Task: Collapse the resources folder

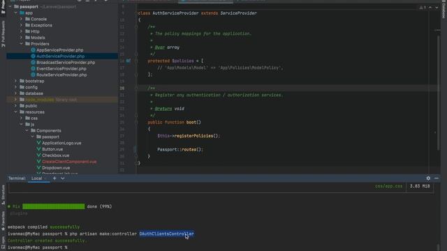Action: pos(16,112)
